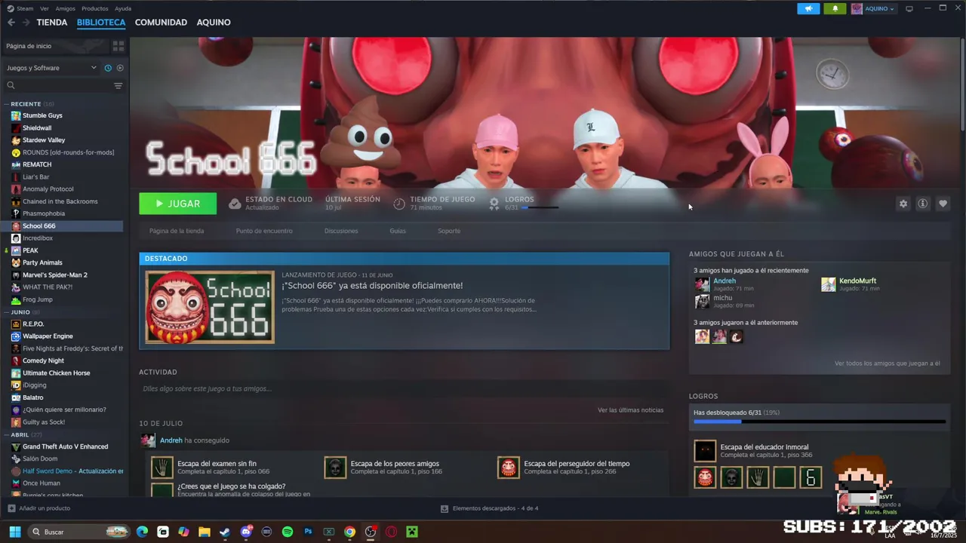
Task: Open Spotify from the taskbar
Action: coord(288,532)
